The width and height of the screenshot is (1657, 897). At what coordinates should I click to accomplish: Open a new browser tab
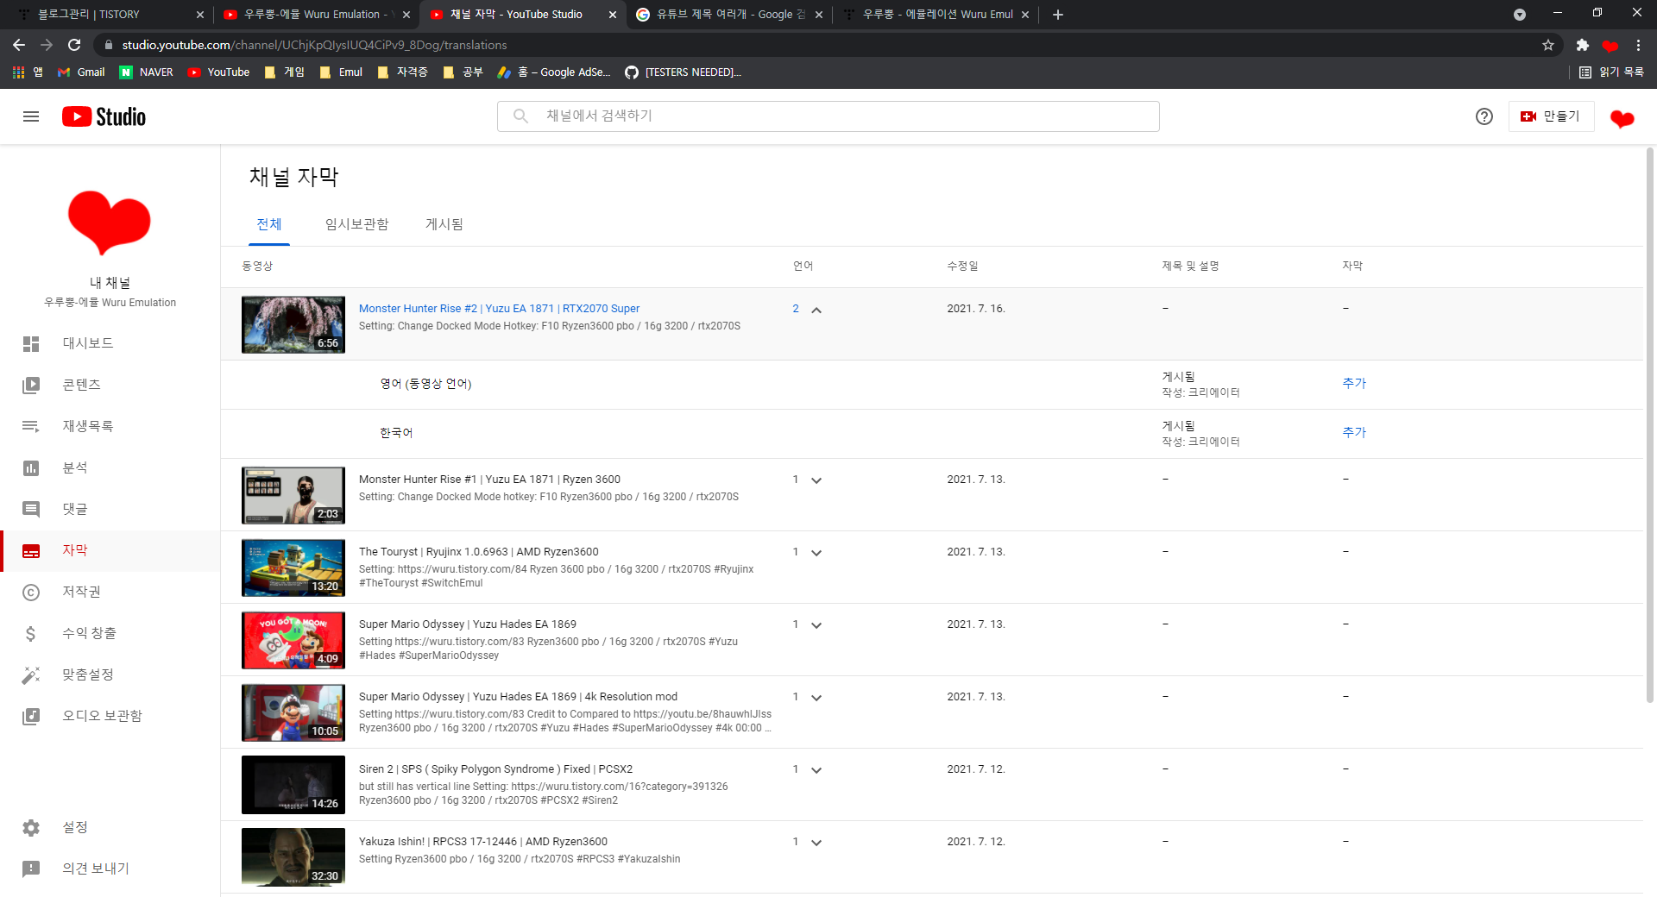tap(1058, 15)
